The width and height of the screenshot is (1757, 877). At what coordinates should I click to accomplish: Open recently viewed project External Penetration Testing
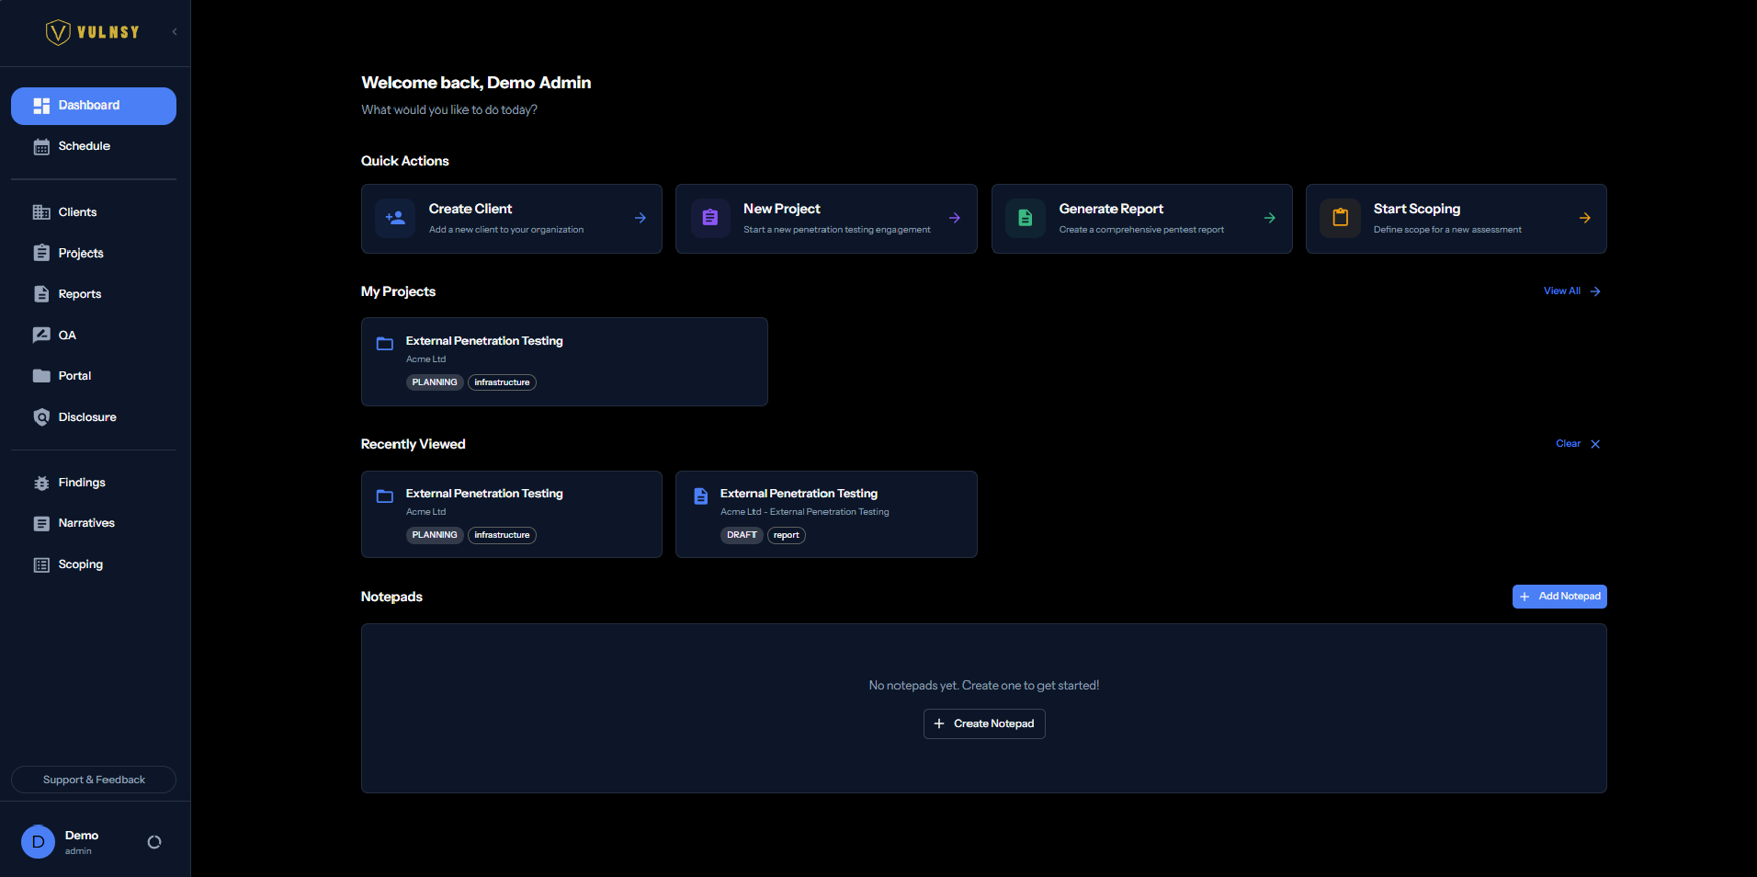[x=512, y=515]
